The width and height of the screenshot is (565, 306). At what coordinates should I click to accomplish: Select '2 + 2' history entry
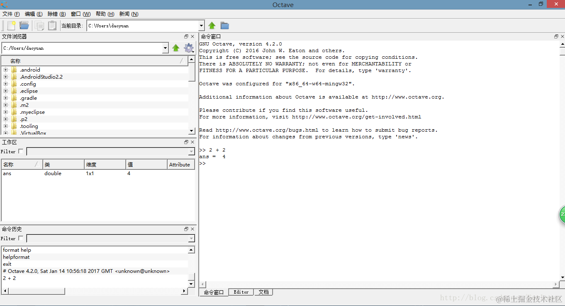pyautogui.click(x=95, y=278)
